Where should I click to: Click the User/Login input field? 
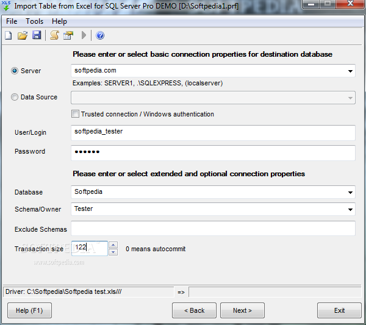click(x=213, y=132)
